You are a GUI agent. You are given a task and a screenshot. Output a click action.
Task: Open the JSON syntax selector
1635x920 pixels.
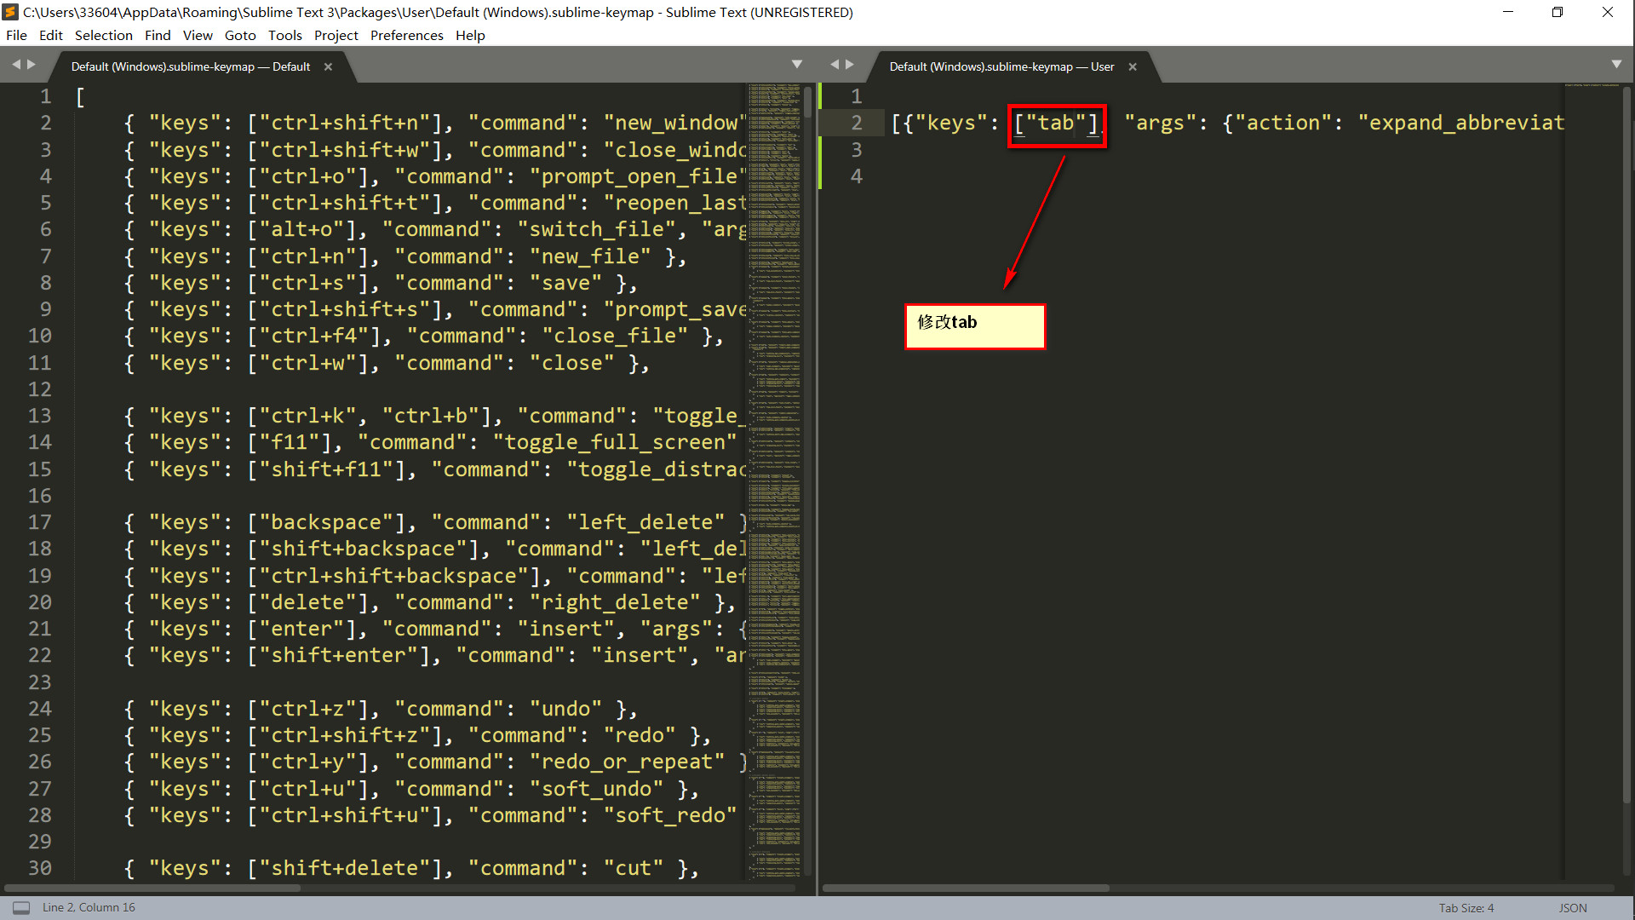coord(1572,908)
